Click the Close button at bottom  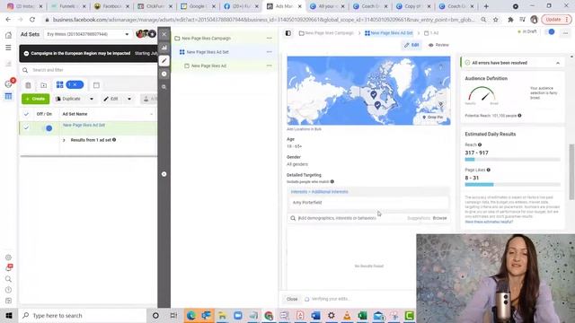[292, 299]
